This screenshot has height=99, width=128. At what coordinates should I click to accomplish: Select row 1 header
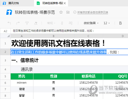[x=5, y=43]
